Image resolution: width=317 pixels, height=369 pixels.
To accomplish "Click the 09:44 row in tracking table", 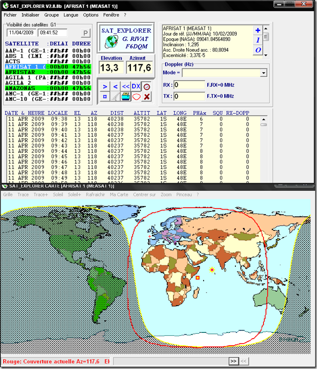I will [x=133, y=151].
